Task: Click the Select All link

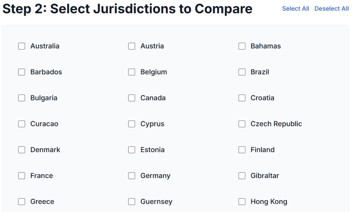Action: click(x=296, y=9)
